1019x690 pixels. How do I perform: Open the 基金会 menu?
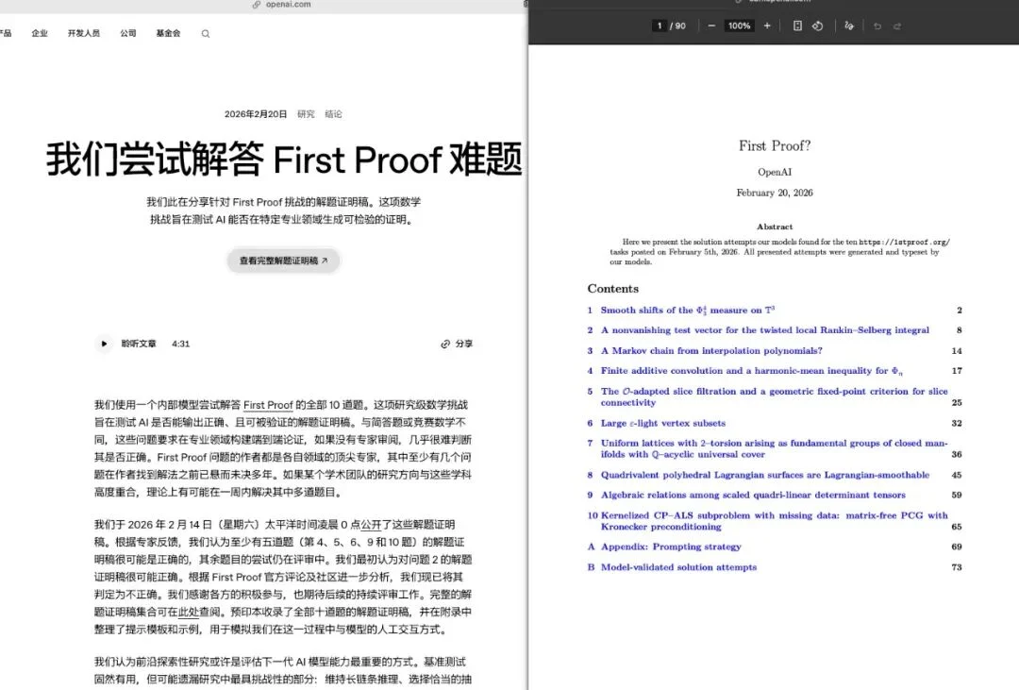coord(168,33)
